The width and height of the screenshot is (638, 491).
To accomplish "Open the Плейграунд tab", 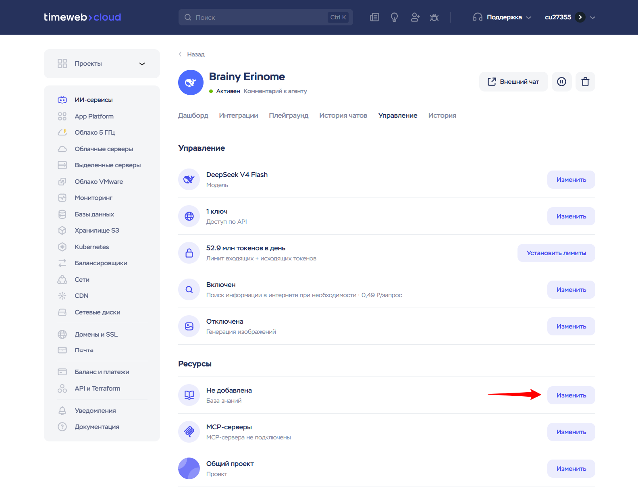I will click(289, 115).
